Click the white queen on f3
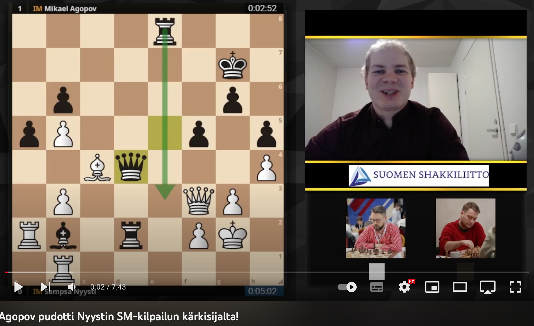 click(199, 201)
